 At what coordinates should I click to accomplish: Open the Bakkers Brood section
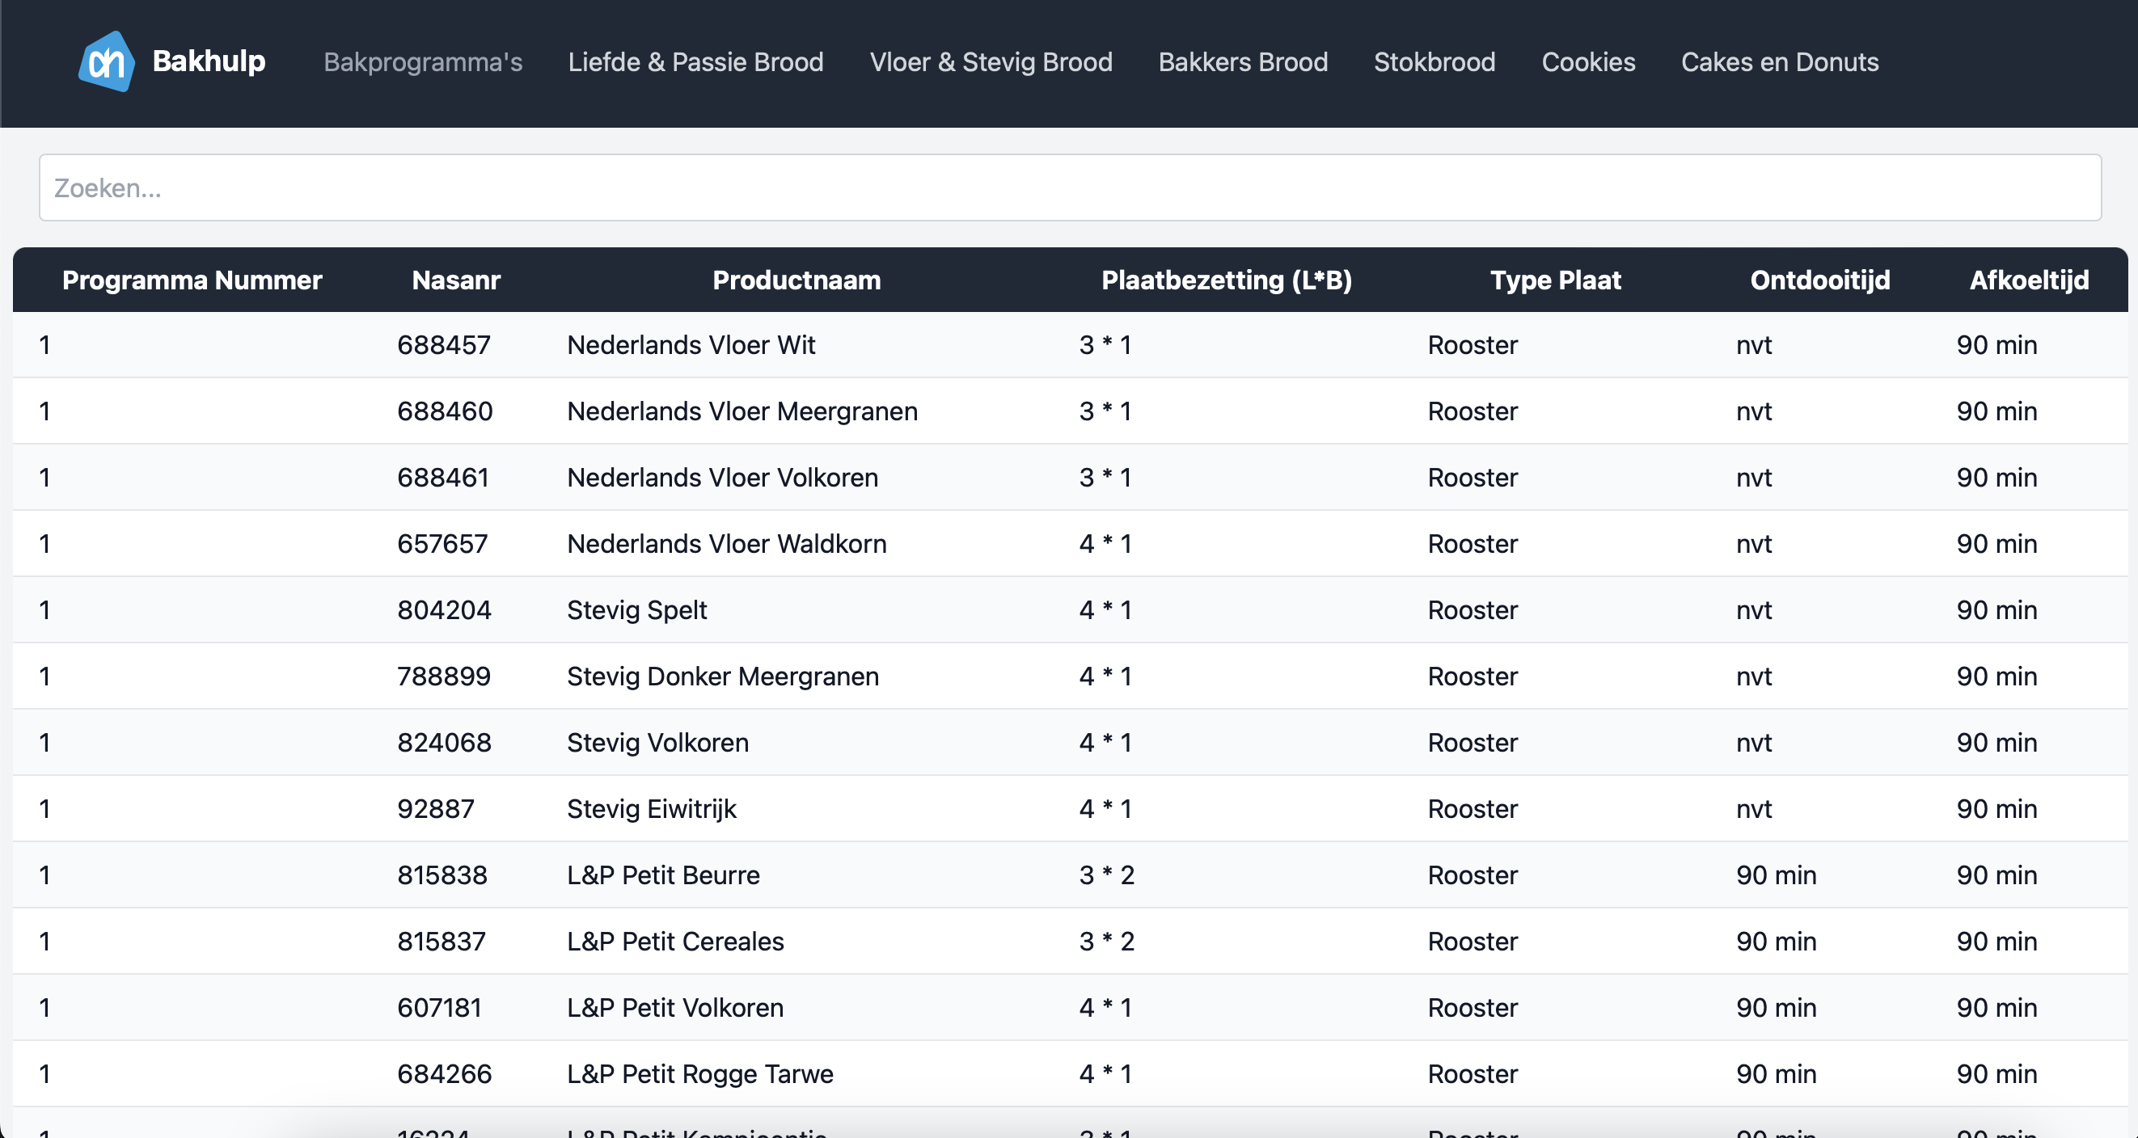click(1243, 62)
